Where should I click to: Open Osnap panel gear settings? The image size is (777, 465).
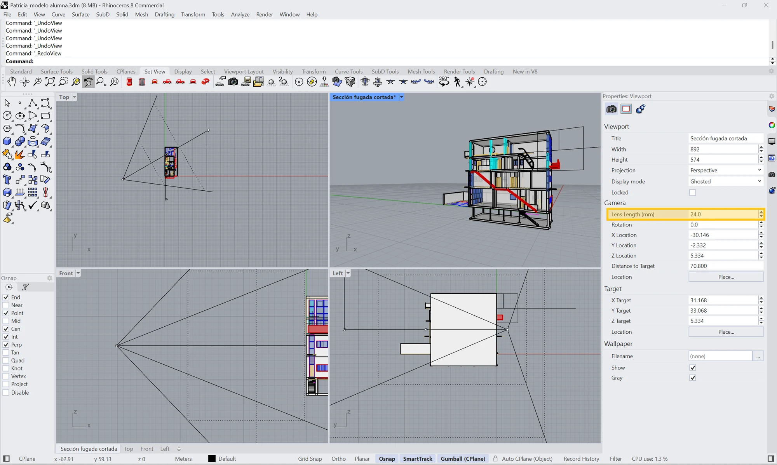click(49, 278)
